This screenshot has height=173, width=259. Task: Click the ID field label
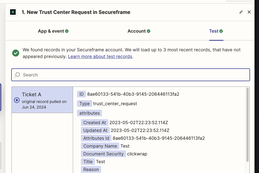(x=81, y=94)
